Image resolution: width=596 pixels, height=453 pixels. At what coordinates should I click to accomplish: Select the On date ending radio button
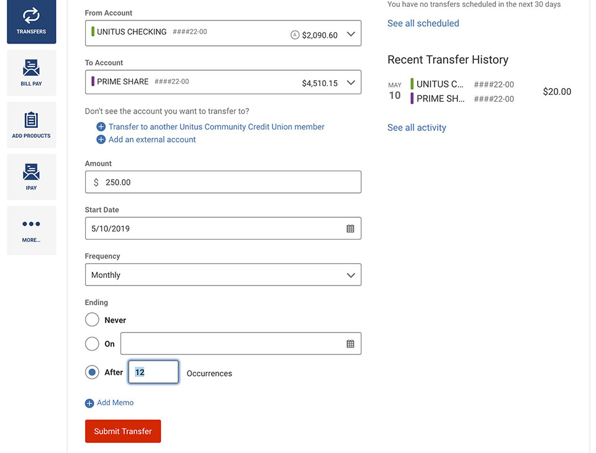point(92,344)
